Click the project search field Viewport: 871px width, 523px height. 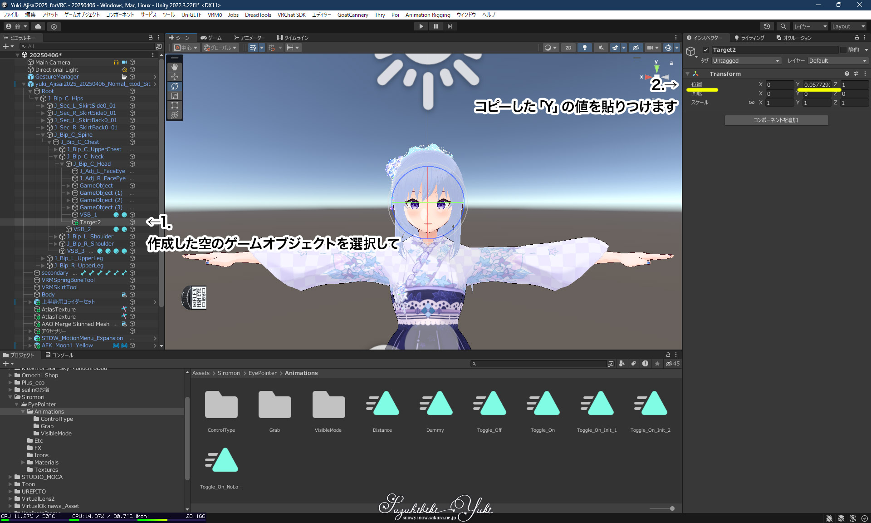[x=538, y=364]
